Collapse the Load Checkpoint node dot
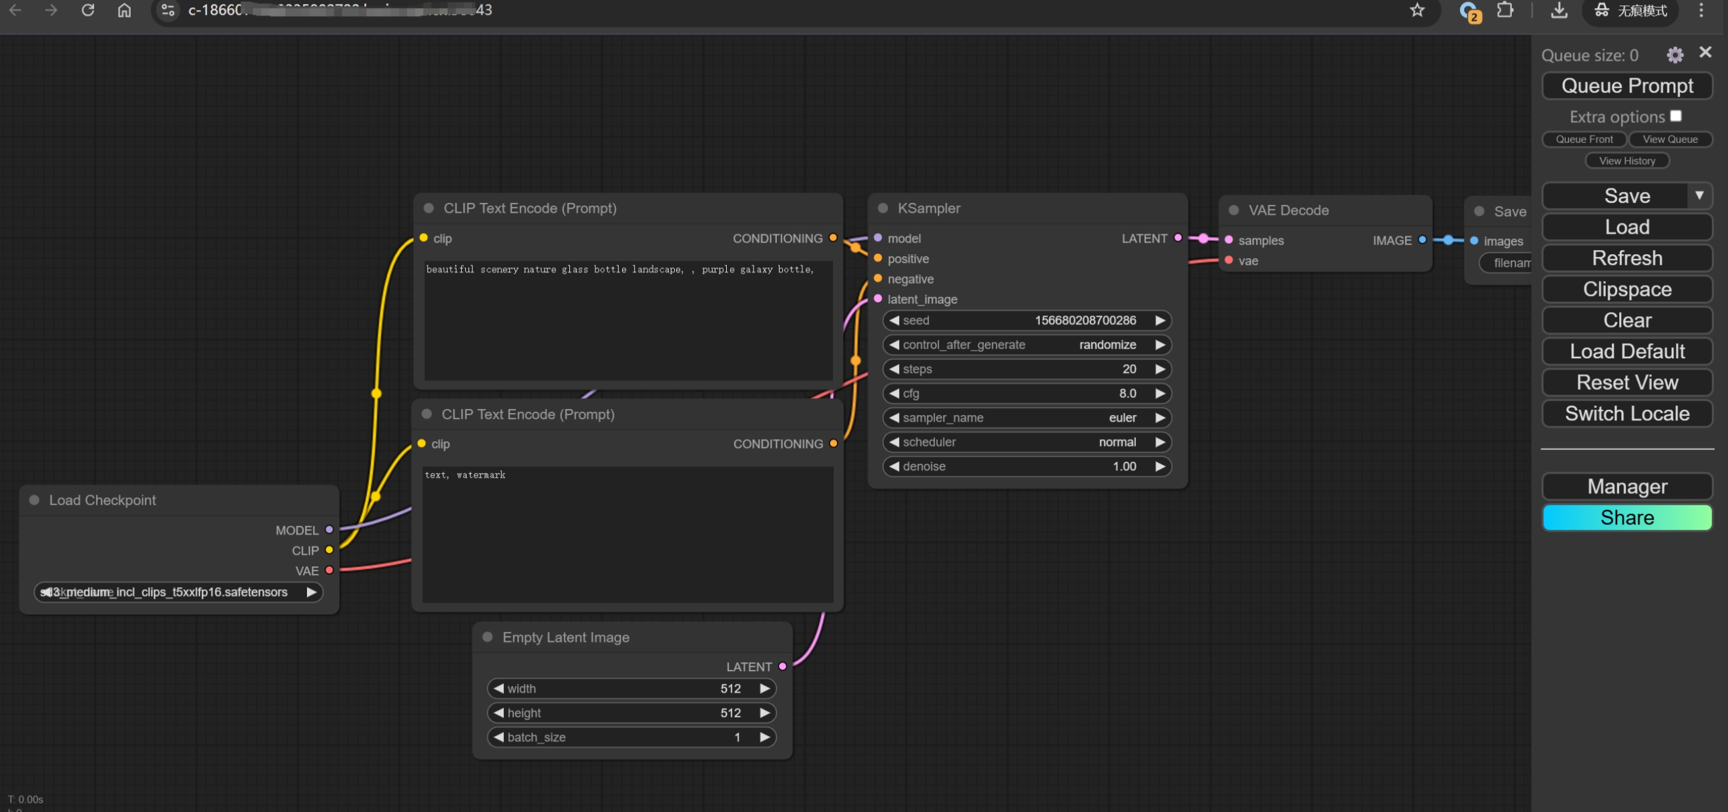1728x812 pixels. pos(34,500)
